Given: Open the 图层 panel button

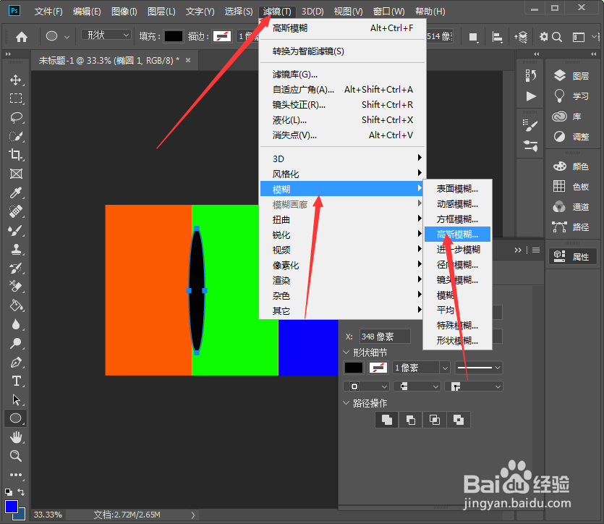Looking at the screenshot, I should [572, 76].
